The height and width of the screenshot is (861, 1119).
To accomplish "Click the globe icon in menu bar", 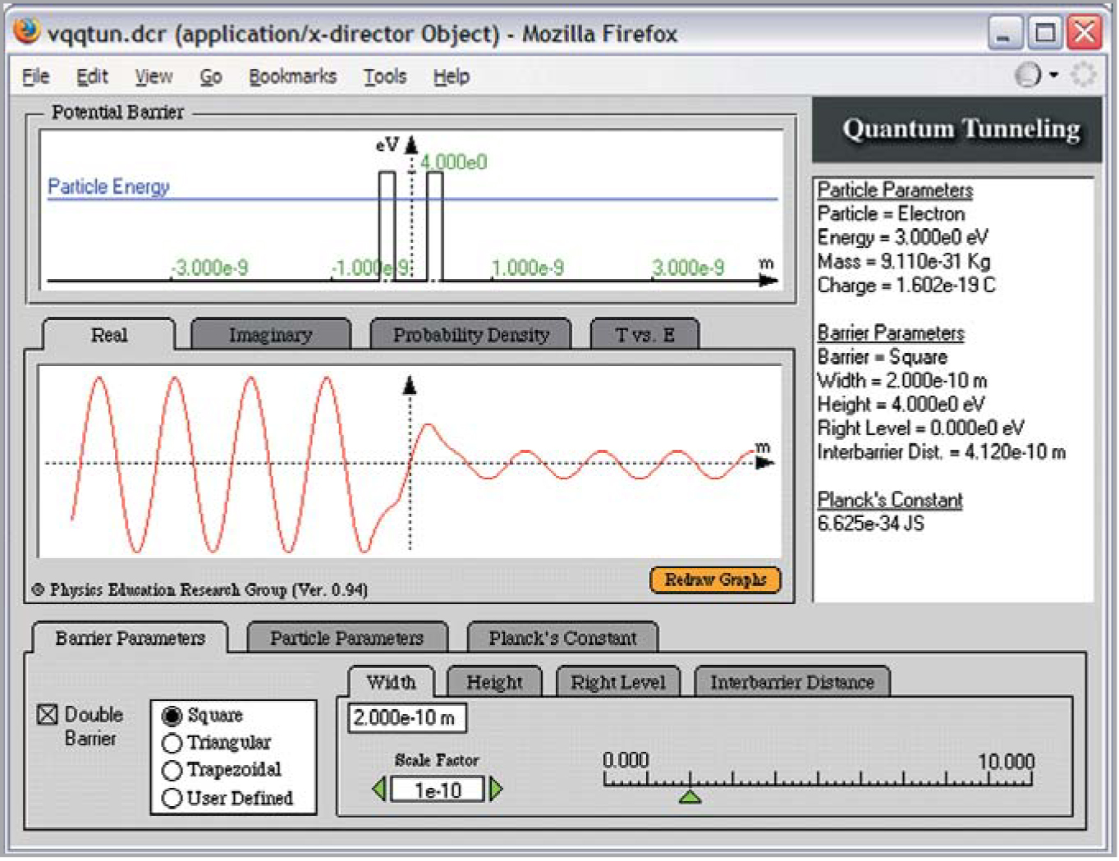I will 1028,76.
